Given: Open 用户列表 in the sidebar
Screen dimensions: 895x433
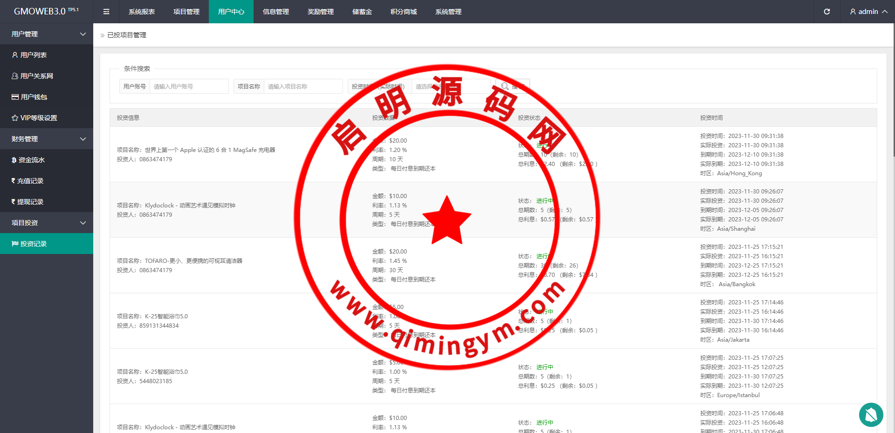Looking at the screenshot, I should tap(34, 55).
